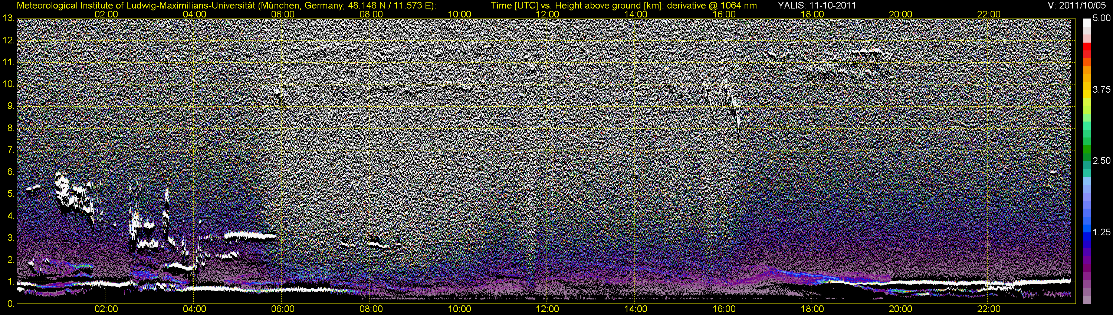Click the 14:00 label on the upper time axis
This screenshot has height=315, width=1113.
pyautogui.click(x=636, y=14)
